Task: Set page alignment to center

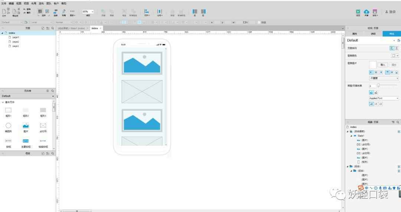Action: click(397, 48)
